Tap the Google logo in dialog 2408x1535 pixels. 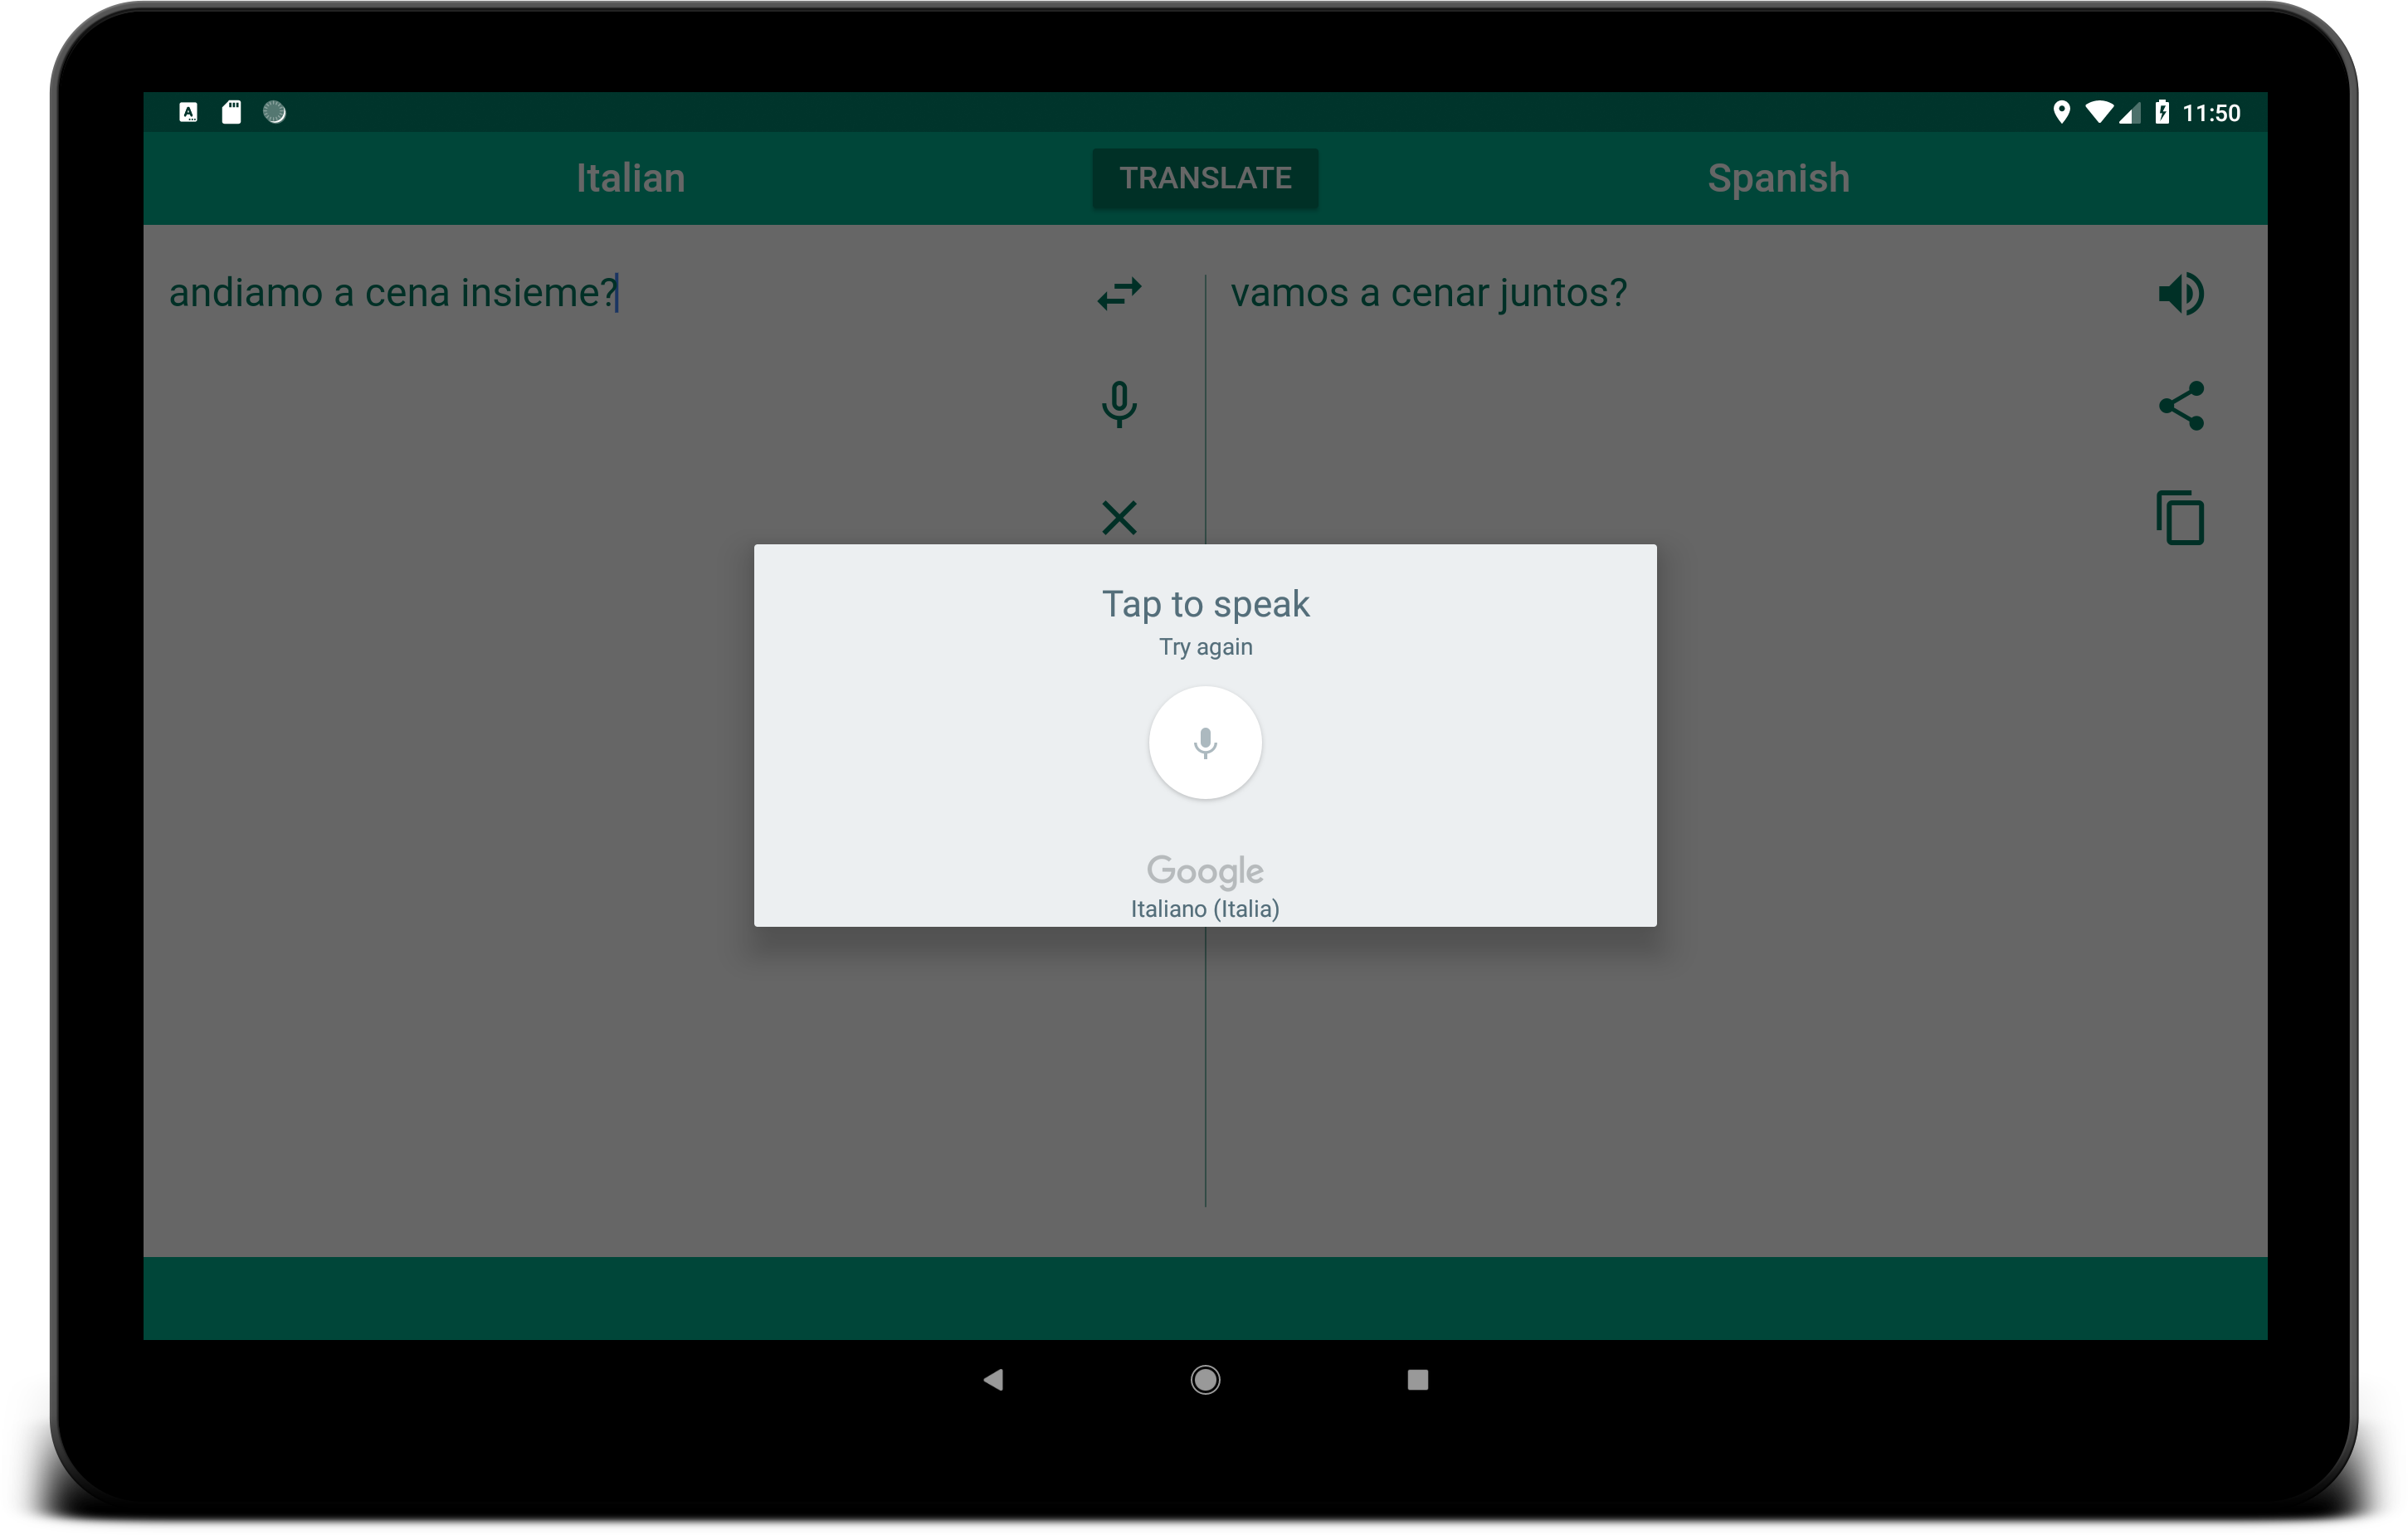(x=1205, y=871)
